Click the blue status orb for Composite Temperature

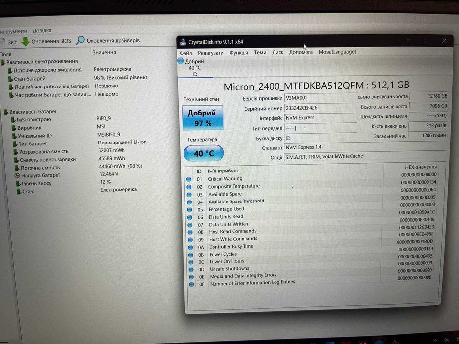[189, 187]
